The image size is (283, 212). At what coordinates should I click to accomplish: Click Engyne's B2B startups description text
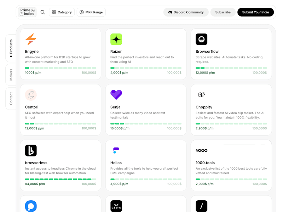[58, 59]
